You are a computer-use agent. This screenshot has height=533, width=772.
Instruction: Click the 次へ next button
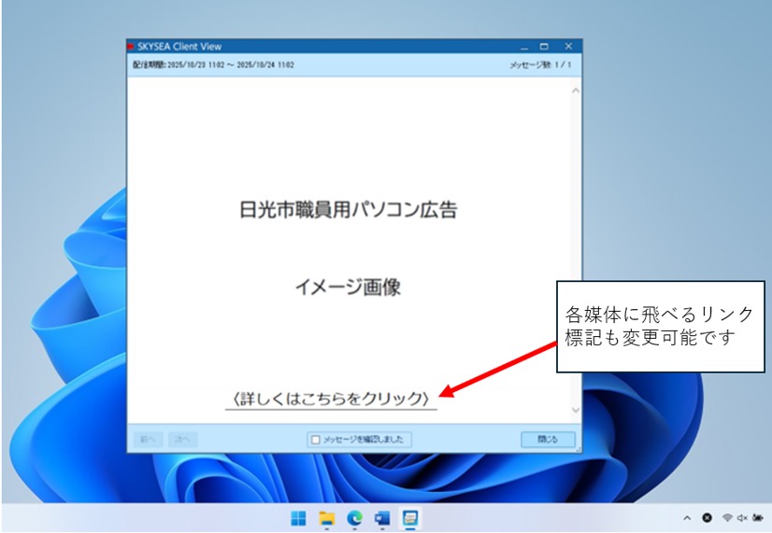[182, 439]
